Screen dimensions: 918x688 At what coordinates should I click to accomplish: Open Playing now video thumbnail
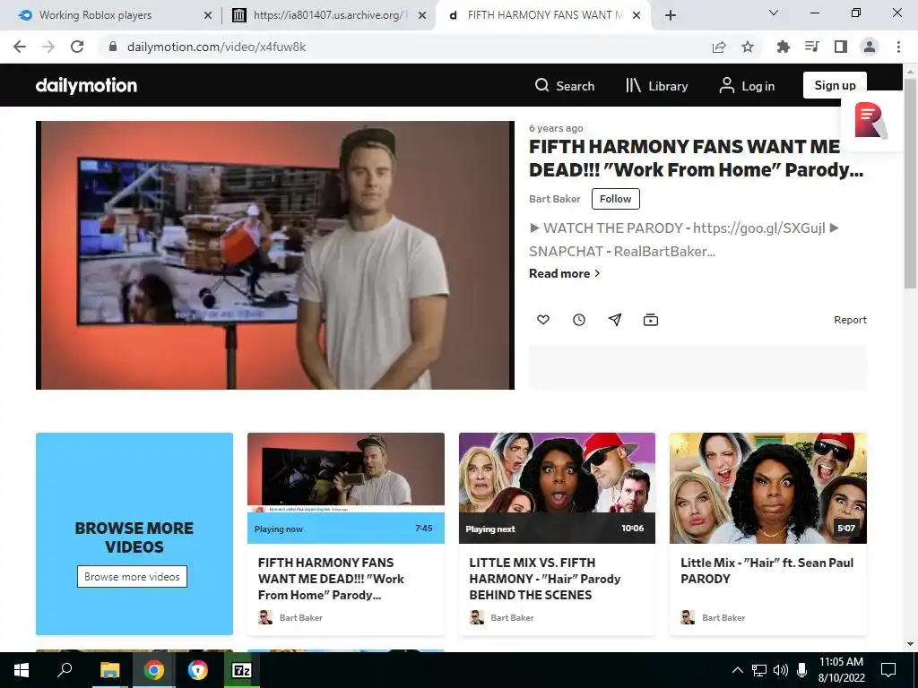346,488
